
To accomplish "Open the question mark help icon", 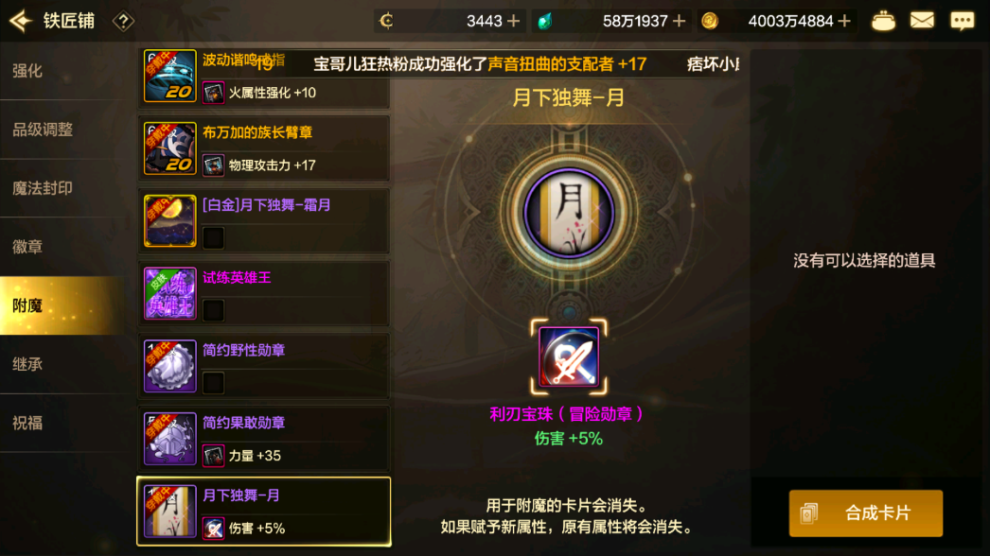I will click(x=123, y=22).
